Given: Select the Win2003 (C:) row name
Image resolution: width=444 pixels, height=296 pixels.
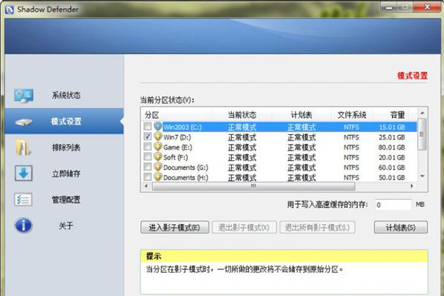Looking at the screenshot, I should (x=183, y=127).
